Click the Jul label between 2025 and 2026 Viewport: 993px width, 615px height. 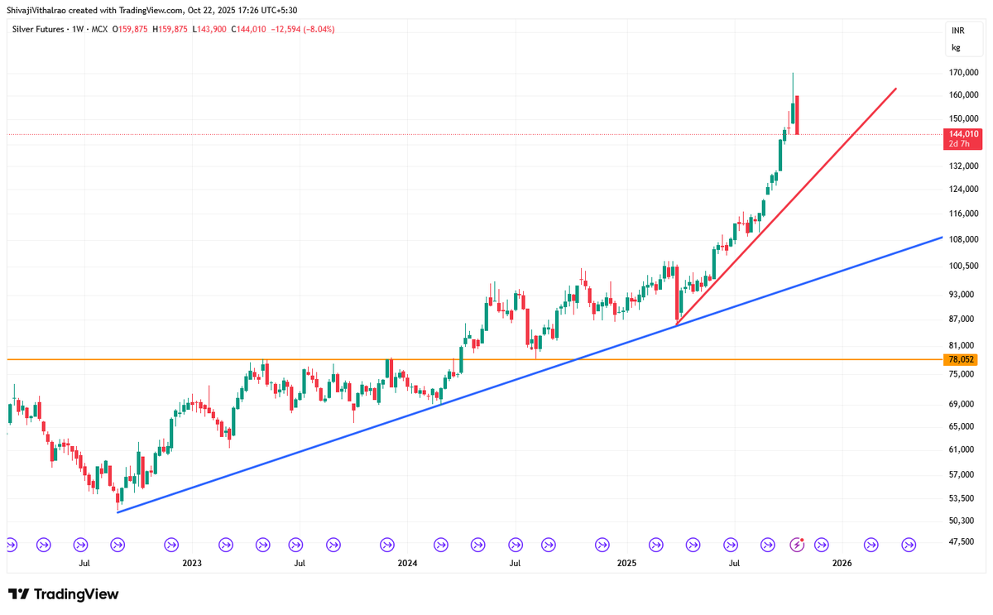(x=734, y=563)
